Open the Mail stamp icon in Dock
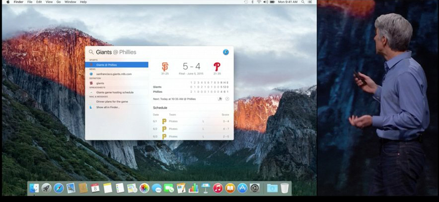 click(71, 188)
